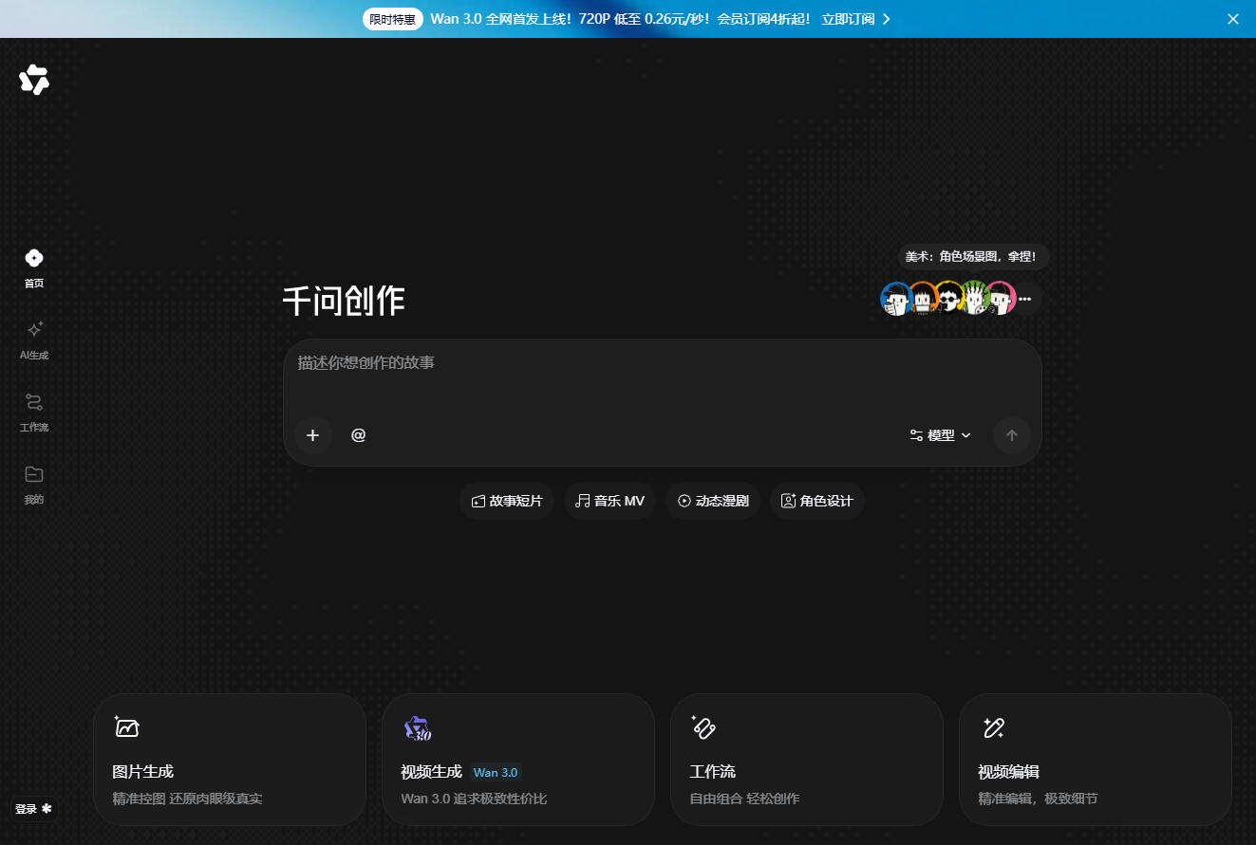
Task: Open the 首页 home sidebar item
Action: click(x=34, y=268)
